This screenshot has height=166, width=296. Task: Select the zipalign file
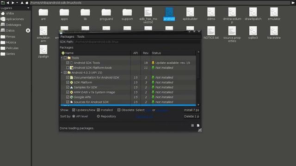click(43, 52)
